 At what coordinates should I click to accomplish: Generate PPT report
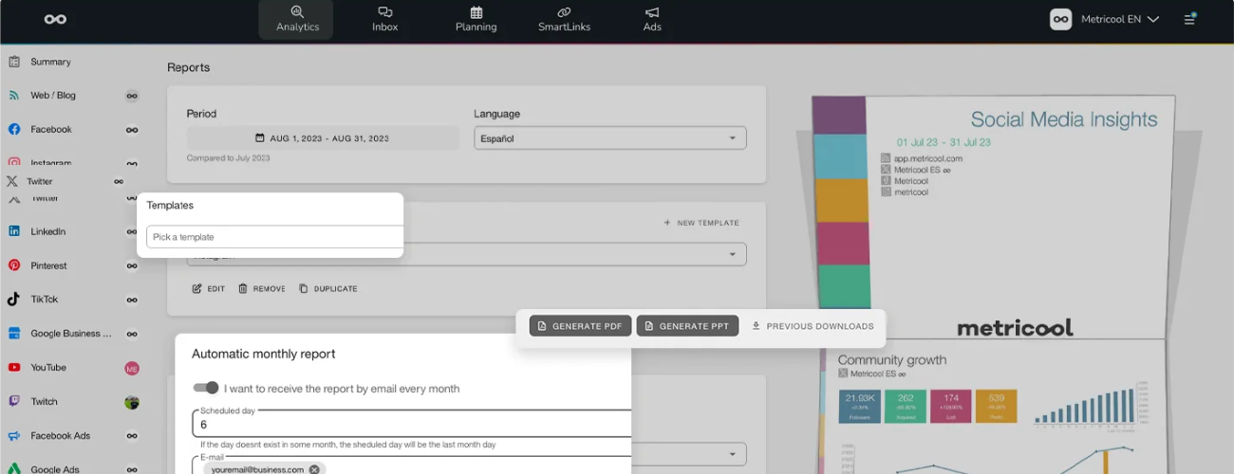click(x=687, y=326)
